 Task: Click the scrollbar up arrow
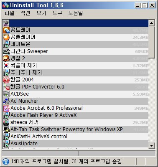tap(151, 23)
